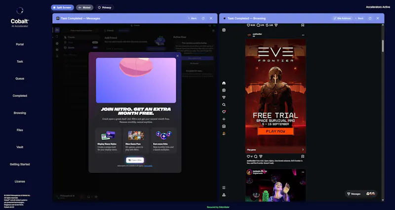
Task: Share the EVE Frontier ad post
Action: pos(261,157)
